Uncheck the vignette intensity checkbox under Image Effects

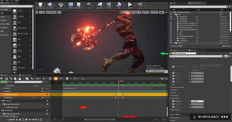click(x=173, y=101)
